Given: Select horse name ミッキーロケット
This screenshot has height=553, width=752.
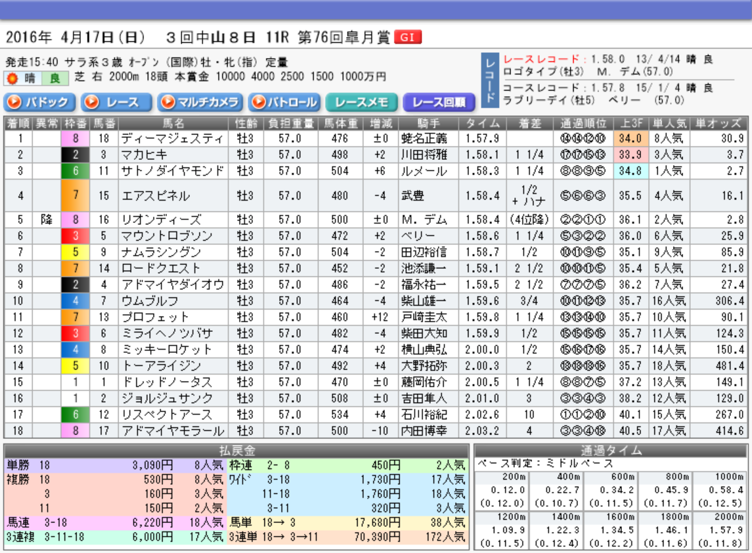Looking at the screenshot, I should [x=166, y=350].
